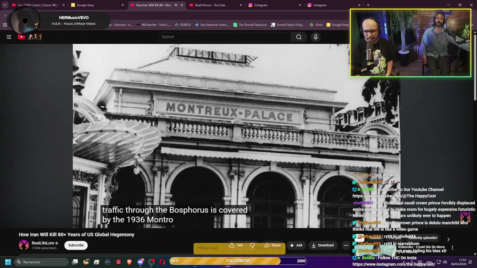
Task: Like the video with 18K thumbs up
Action: pyautogui.click(x=236, y=245)
